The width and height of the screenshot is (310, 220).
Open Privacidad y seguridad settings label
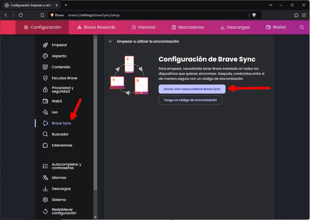pos(63,90)
